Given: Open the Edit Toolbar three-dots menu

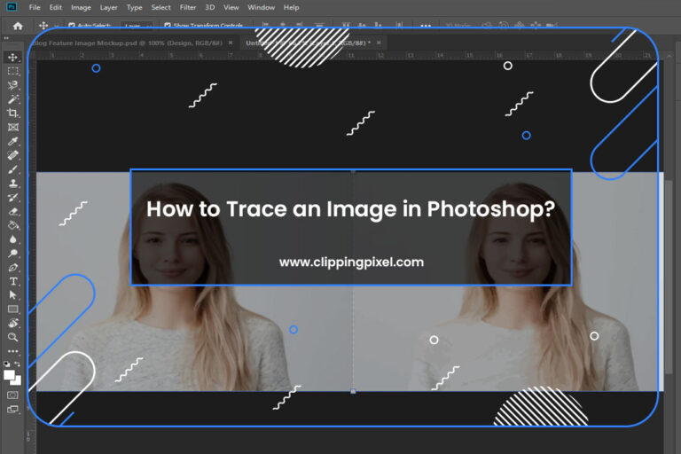Looking at the screenshot, I should [12, 351].
